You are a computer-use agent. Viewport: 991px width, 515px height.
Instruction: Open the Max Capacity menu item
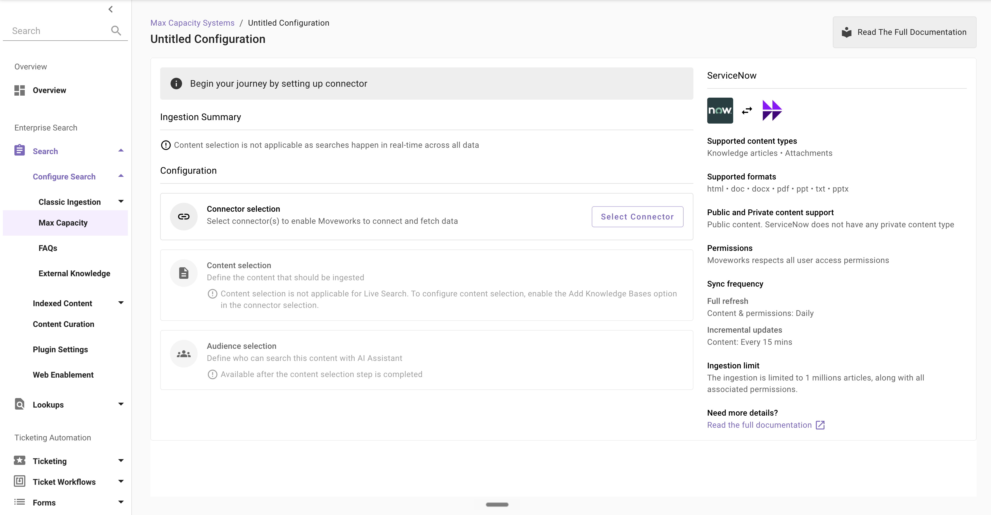(x=65, y=223)
